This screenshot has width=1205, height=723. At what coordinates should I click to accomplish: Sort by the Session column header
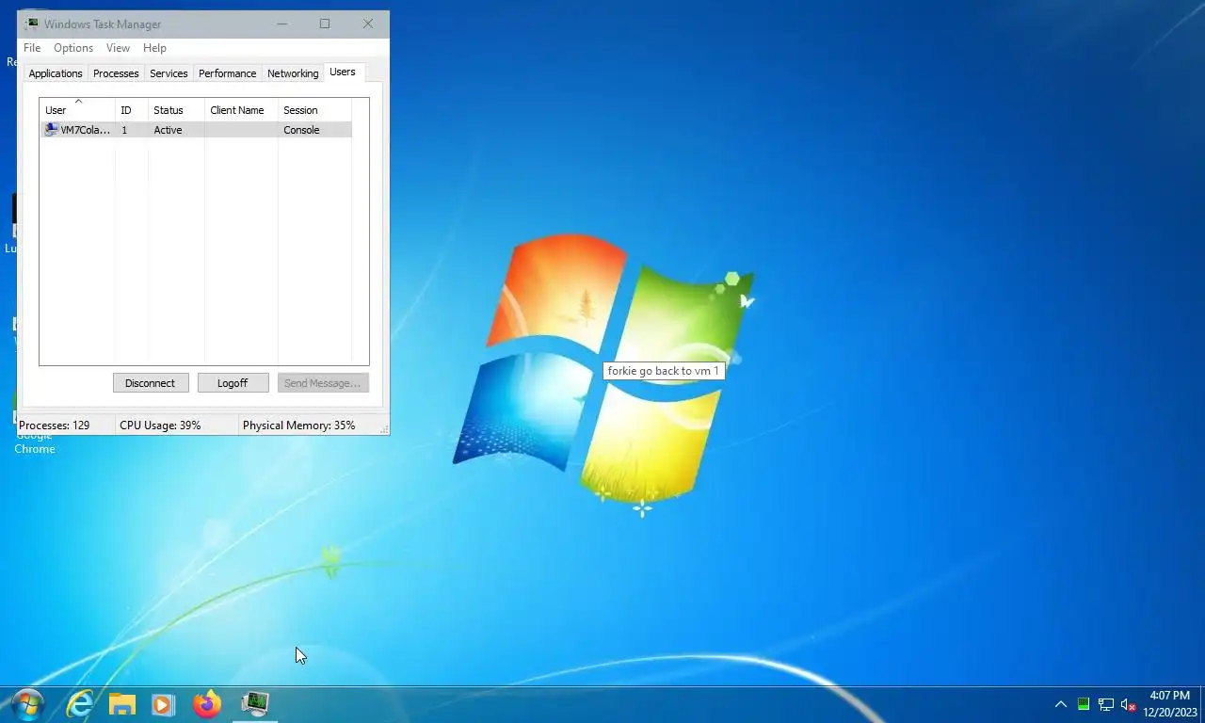[x=314, y=110]
